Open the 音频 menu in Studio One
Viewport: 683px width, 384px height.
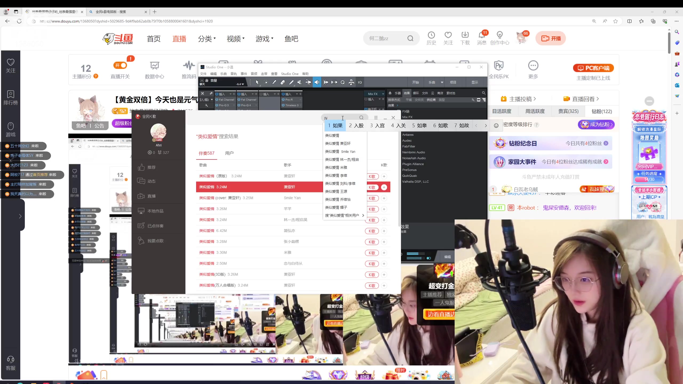(254, 74)
